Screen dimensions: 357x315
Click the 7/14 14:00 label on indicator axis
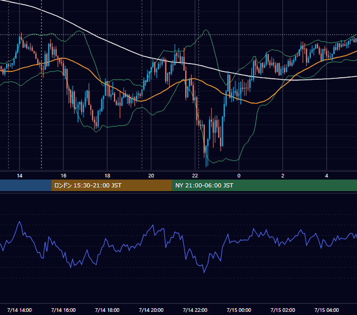(x=19, y=310)
